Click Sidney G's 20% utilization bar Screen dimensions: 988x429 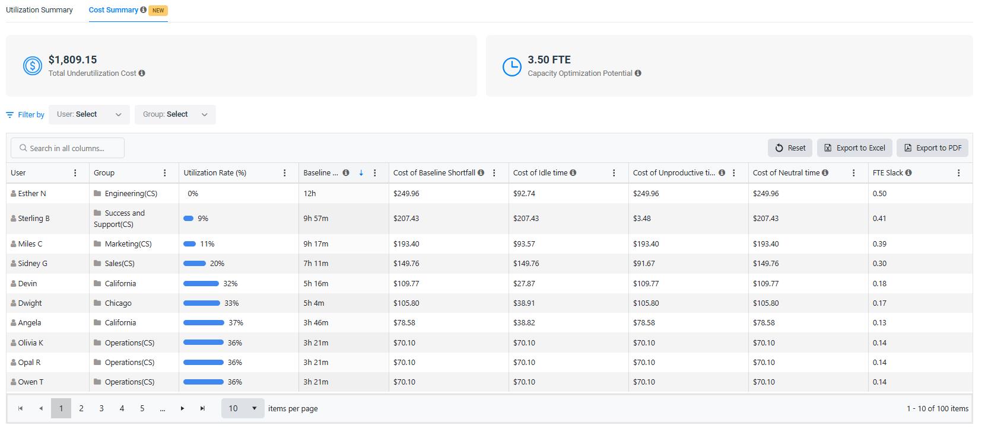pos(195,264)
